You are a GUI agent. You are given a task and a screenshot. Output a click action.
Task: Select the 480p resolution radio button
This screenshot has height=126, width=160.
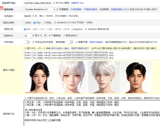(x=25, y=23)
